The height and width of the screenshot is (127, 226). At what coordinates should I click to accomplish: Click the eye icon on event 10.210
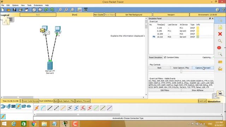[154, 37]
